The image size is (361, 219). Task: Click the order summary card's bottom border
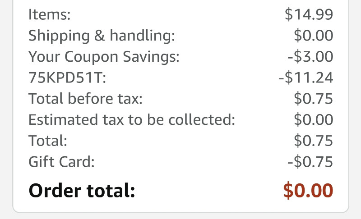(x=181, y=212)
